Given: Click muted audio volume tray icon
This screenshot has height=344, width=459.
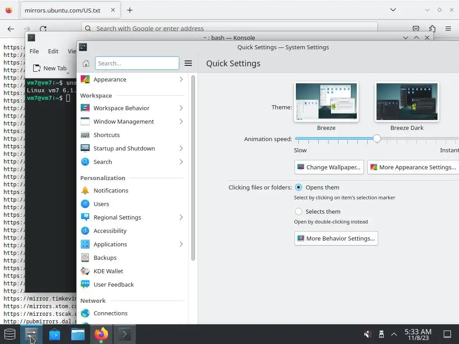Looking at the screenshot, I should click(x=368, y=334).
